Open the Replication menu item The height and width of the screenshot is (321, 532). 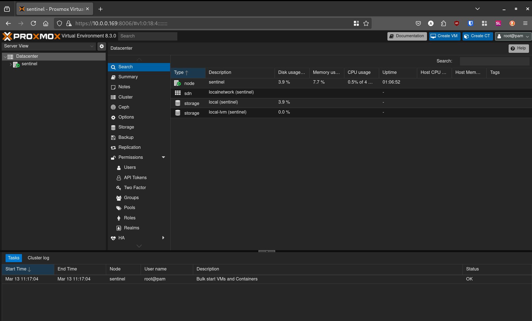139,147
